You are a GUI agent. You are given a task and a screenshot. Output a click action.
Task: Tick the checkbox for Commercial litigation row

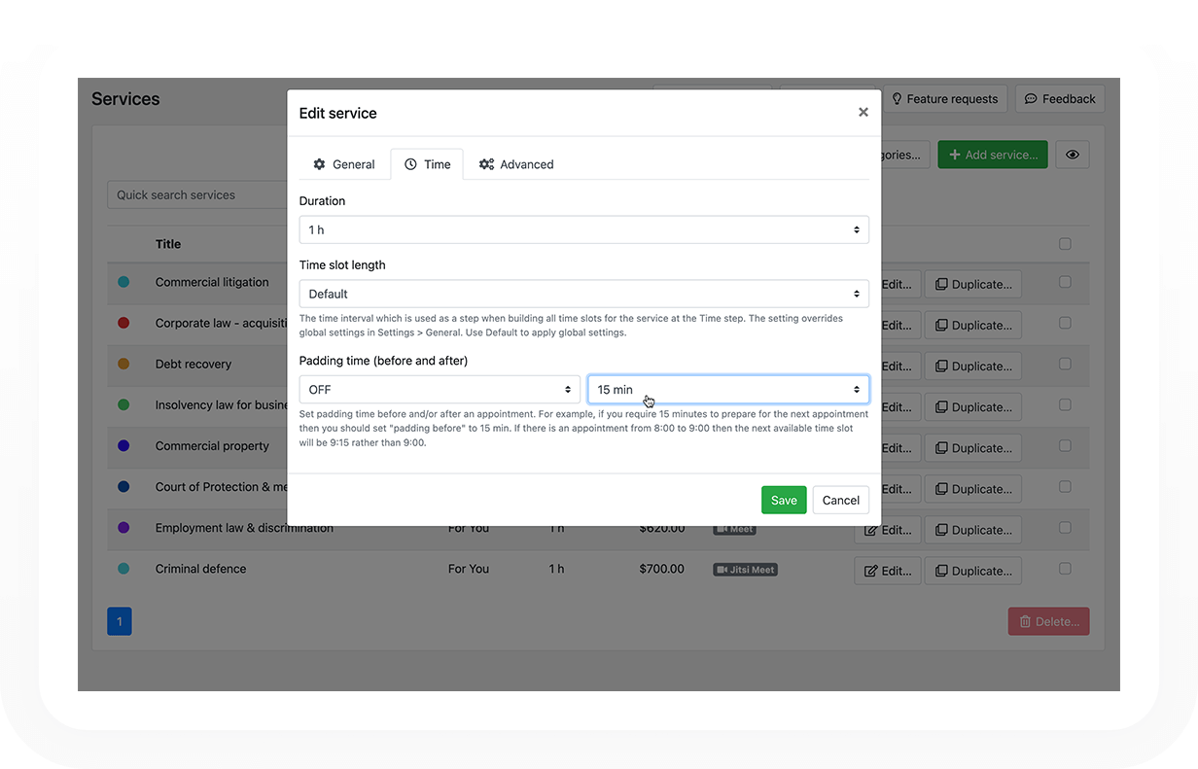point(1065,282)
